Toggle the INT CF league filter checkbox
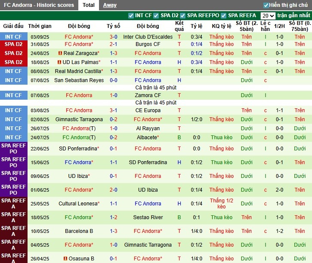 click(131, 15)
